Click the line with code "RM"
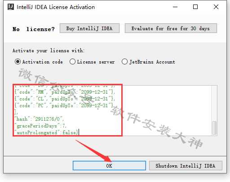Screen dimensions: 230x182 65,92
